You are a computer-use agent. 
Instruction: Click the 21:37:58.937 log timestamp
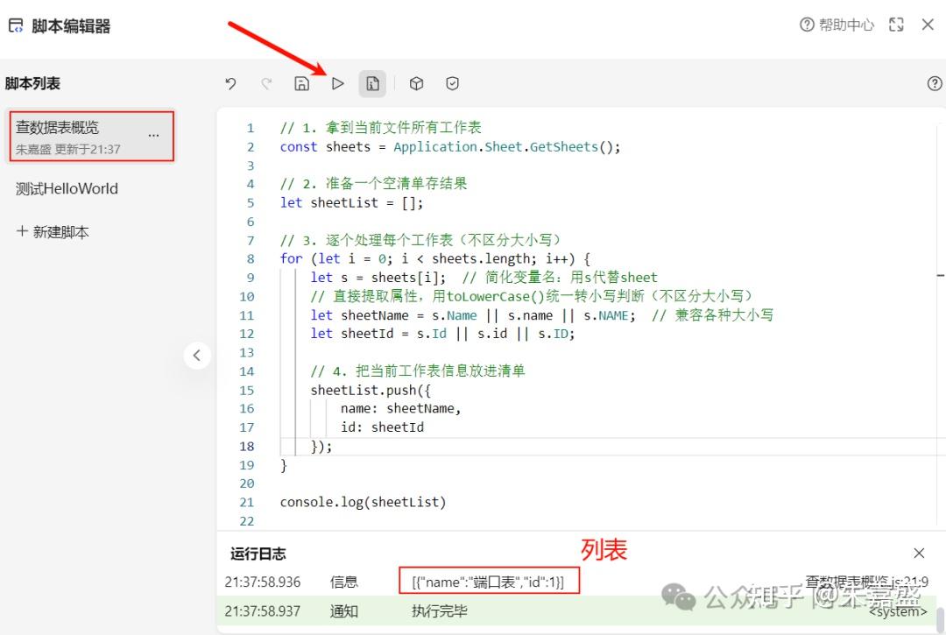pyautogui.click(x=263, y=610)
